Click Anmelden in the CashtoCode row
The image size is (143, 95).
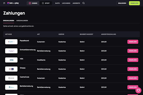click(133, 78)
